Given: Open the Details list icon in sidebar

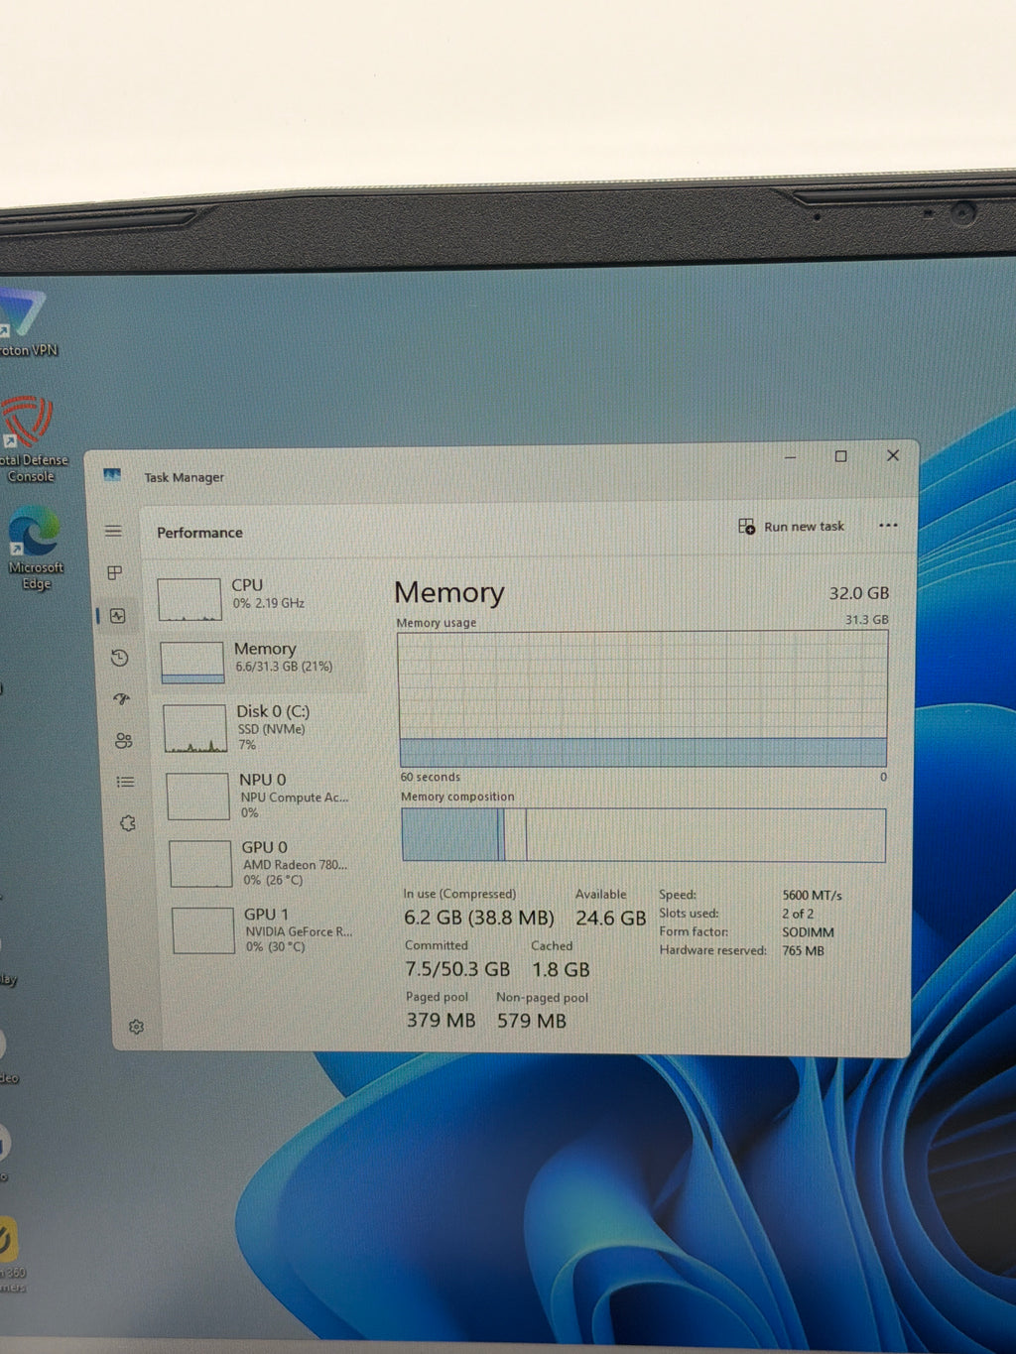Looking at the screenshot, I should point(126,782).
